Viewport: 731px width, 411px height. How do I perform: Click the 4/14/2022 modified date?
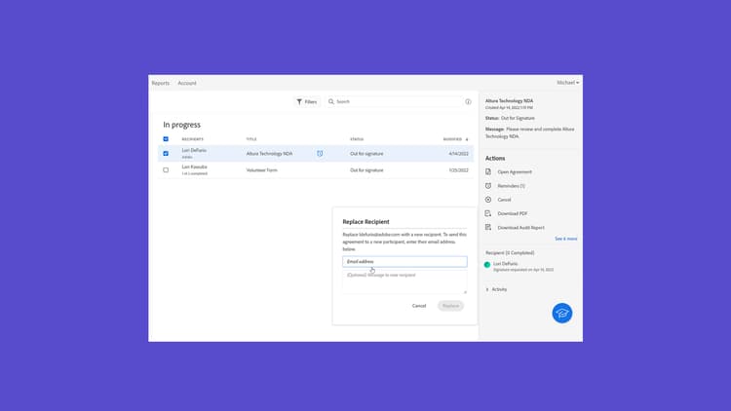point(459,154)
